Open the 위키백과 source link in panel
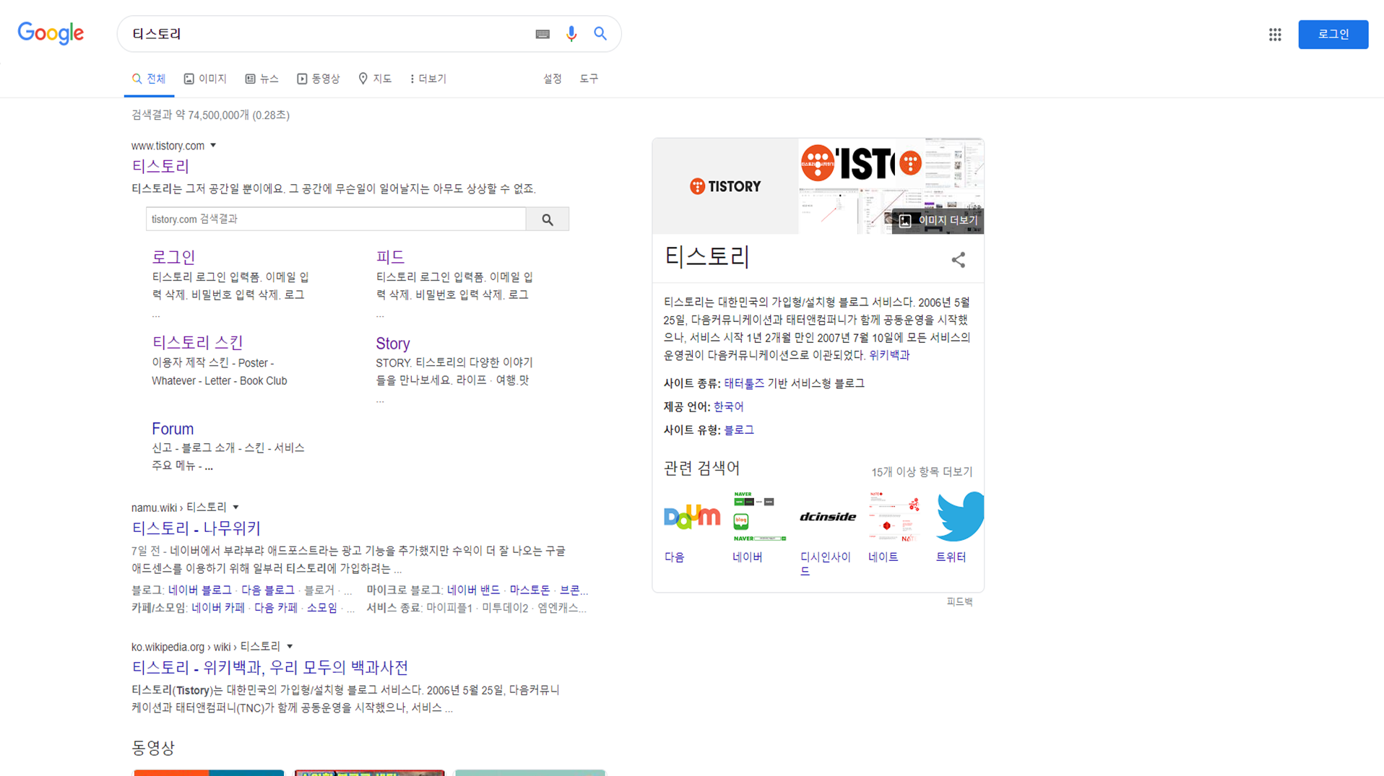Image resolution: width=1384 pixels, height=776 pixels. tap(889, 355)
